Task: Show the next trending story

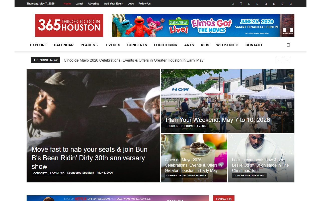Action: pos(287,60)
